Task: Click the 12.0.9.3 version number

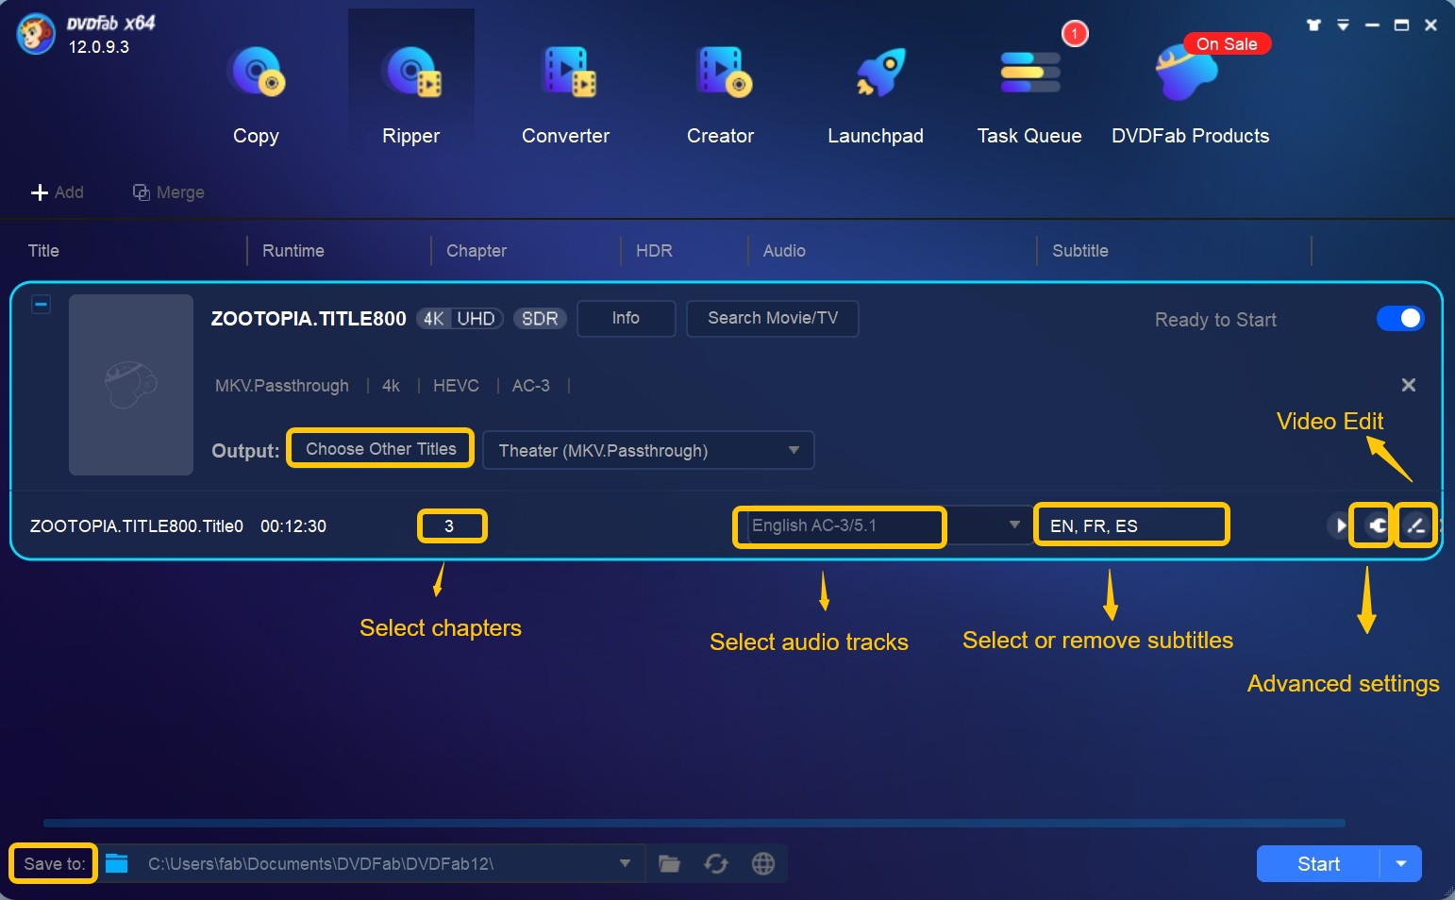Action: pos(99,47)
